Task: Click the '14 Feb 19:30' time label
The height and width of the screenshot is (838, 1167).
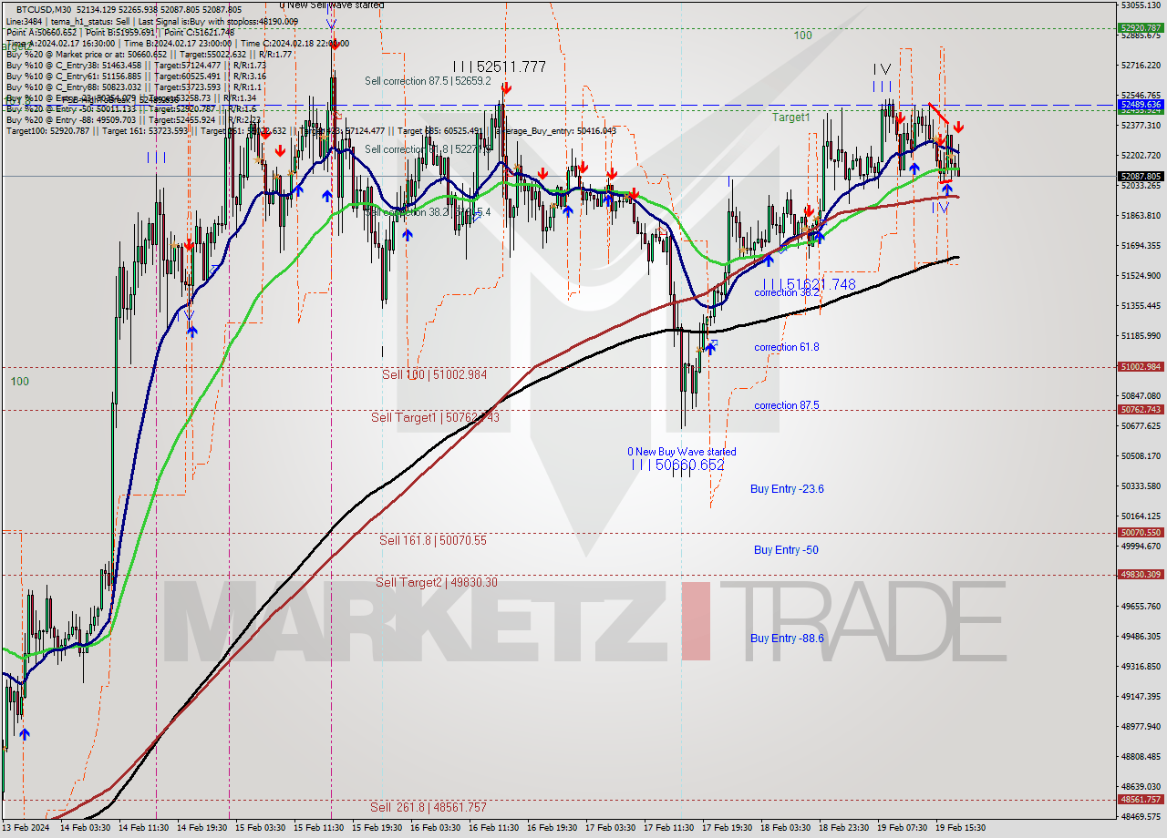Action: point(201,828)
